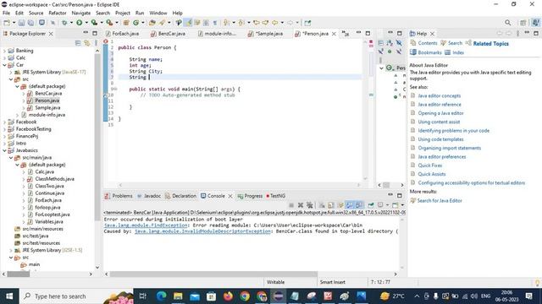Click the Open Perspective icon at top right
This screenshot has width=542, height=304.
(523, 23)
